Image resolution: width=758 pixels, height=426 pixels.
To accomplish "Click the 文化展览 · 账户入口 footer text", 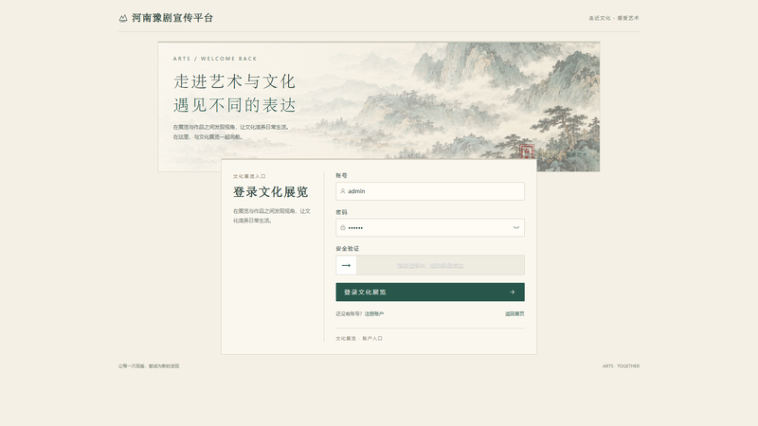I will [x=359, y=339].
